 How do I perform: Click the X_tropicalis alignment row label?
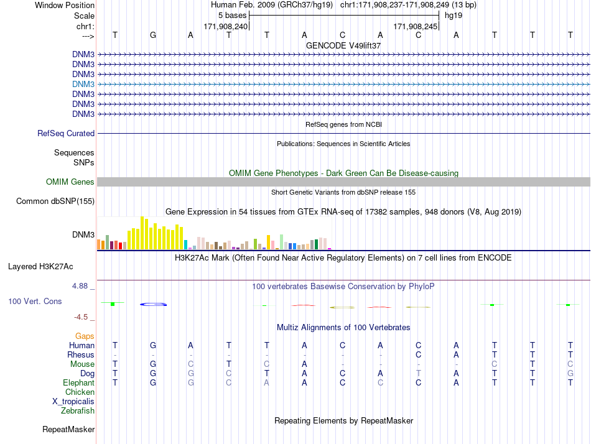click(73, 402)
